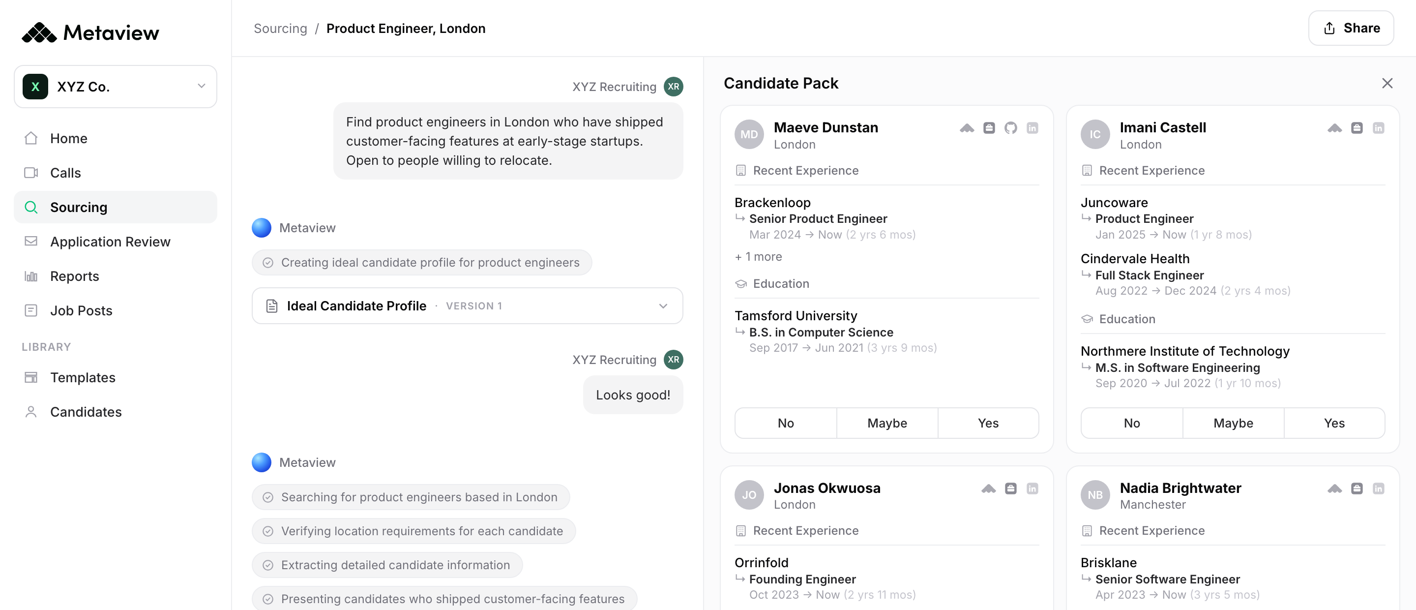Click 'Presenting candidates who shipped' step chip

click(444, 599)
